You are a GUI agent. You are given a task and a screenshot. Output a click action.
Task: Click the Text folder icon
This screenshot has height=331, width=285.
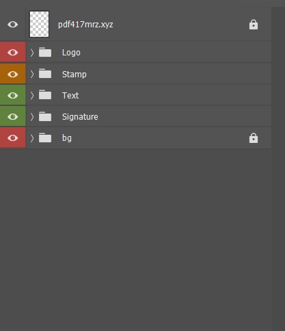point(45,95)
